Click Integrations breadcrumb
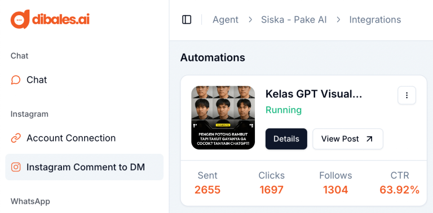Image resolution: width=433 pixels, height=213 pixels. click(375, 20)
